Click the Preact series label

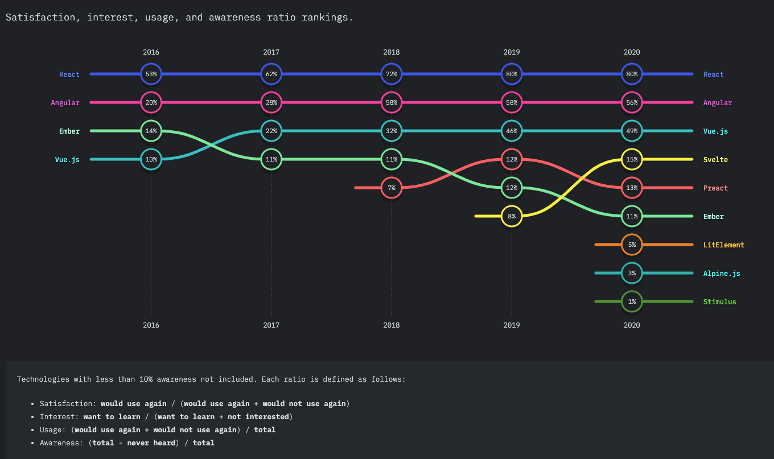[x=715, y=188]
